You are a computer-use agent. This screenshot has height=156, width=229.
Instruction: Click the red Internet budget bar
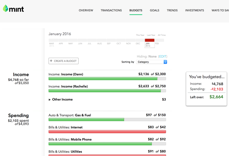coord(107,132)
